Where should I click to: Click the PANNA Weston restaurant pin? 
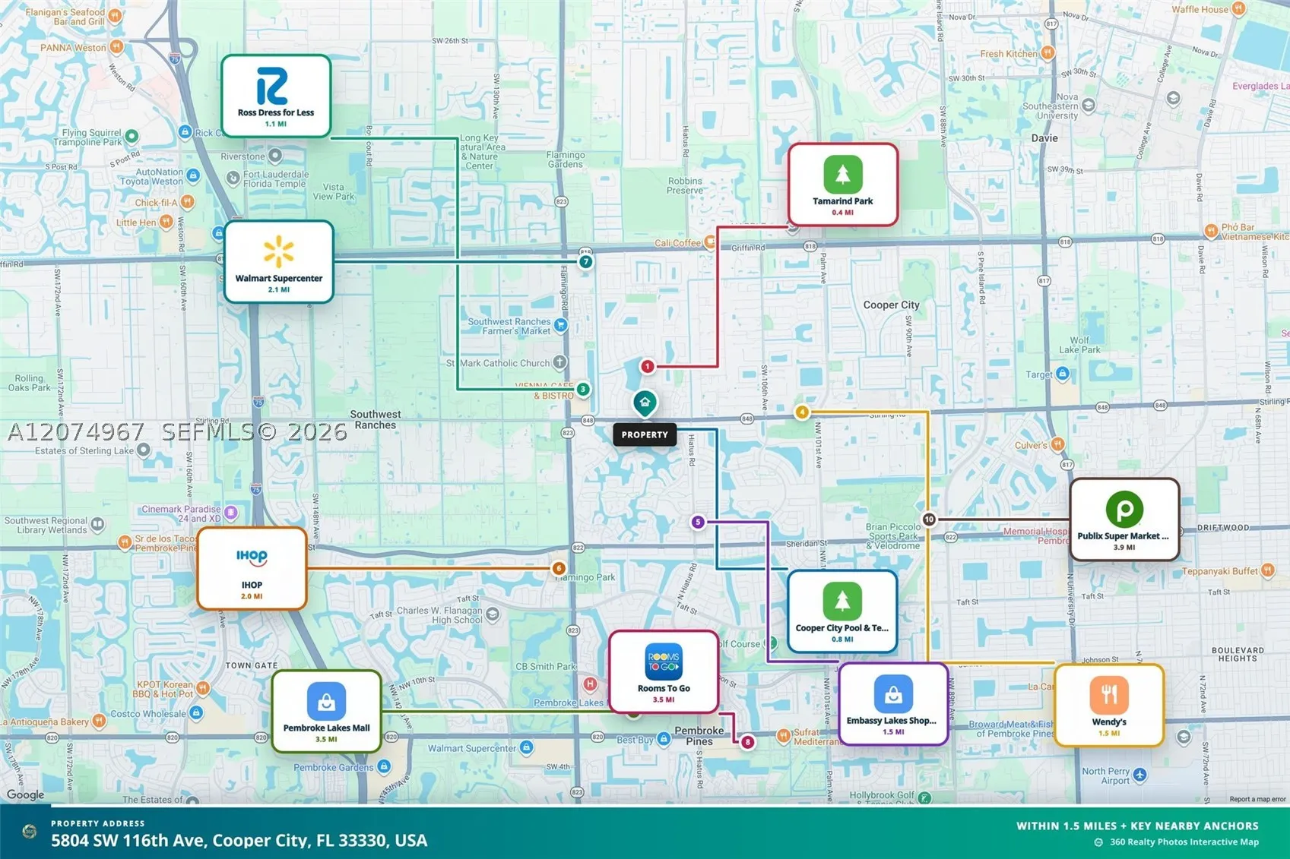(x=116, y=47)
